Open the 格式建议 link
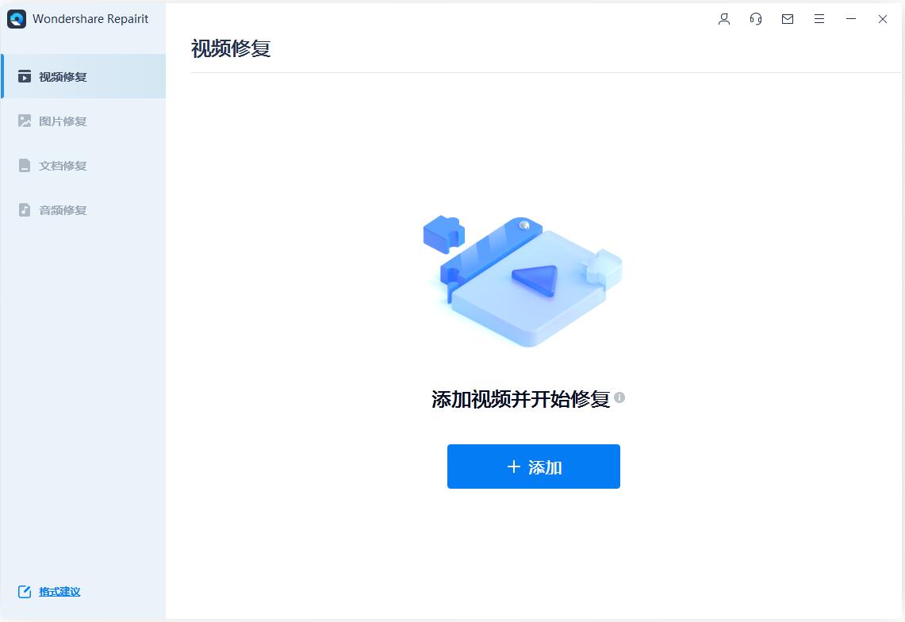905x622 pixels. pos(59,591)
